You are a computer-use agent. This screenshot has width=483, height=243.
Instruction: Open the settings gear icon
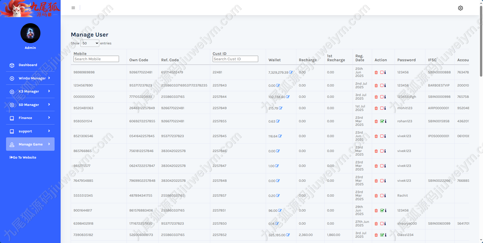pos(461,8)
